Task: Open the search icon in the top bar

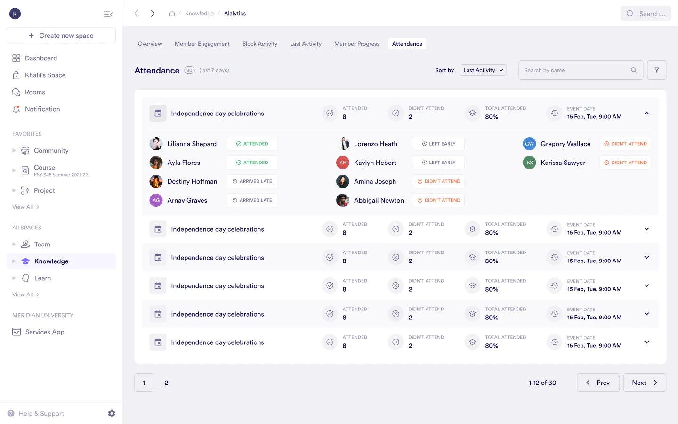Action: click(630, 13)
